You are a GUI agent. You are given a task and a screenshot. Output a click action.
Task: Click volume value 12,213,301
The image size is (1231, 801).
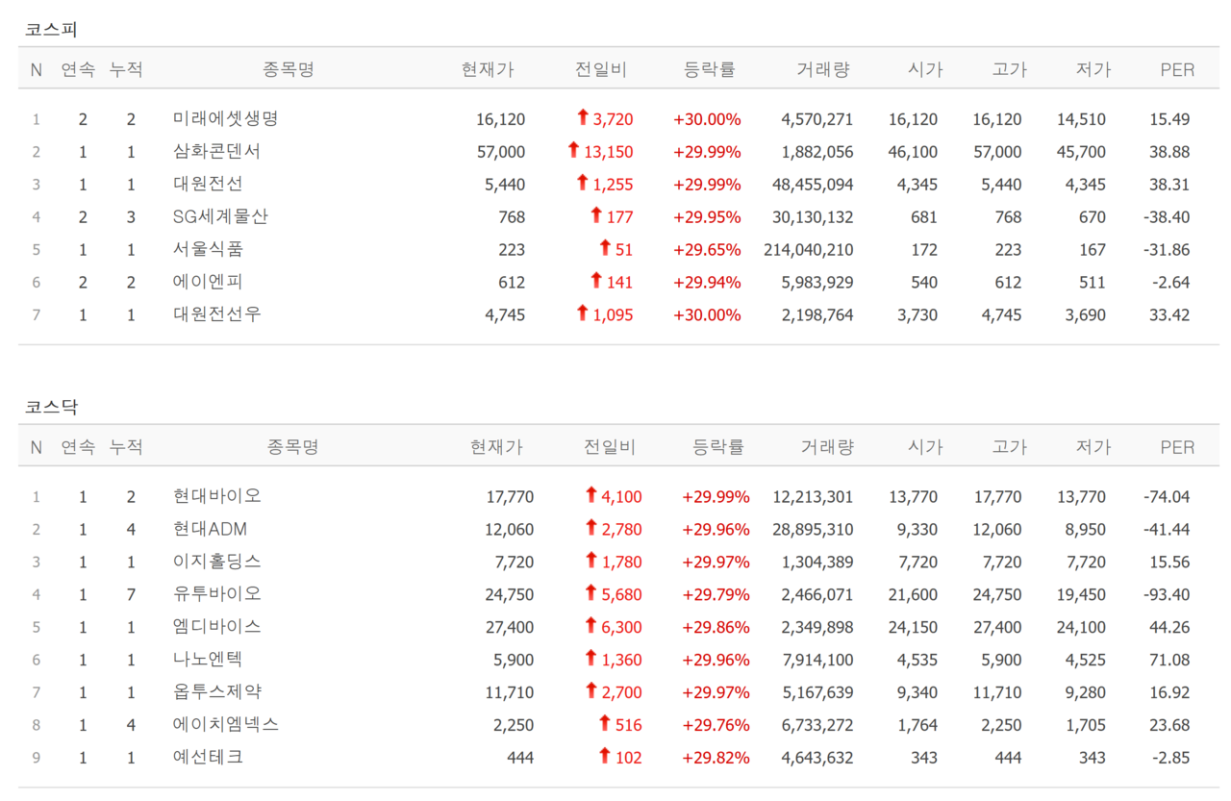pos(813,497)
